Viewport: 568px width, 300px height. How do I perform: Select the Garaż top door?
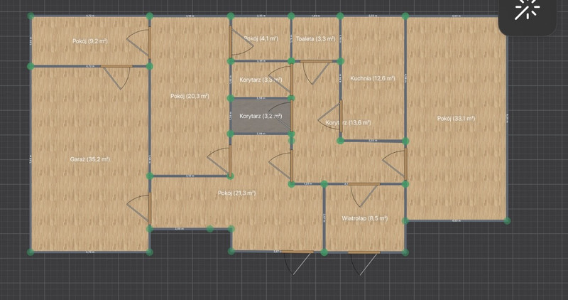(x=116, y=66)
